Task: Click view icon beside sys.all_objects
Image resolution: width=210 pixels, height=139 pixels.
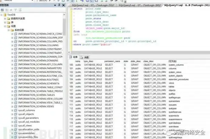Action: [16, 114]
